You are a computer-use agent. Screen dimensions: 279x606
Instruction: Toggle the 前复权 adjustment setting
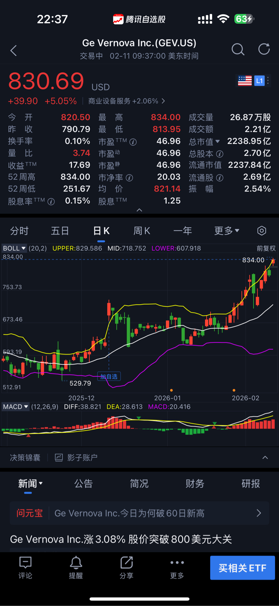[x=266, y=248]
